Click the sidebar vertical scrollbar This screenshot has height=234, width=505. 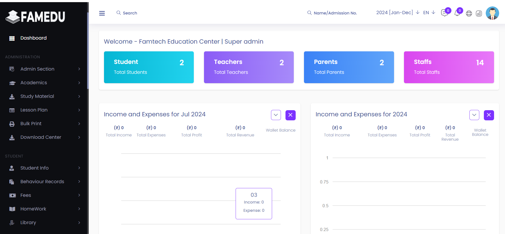tap(88, 51)
